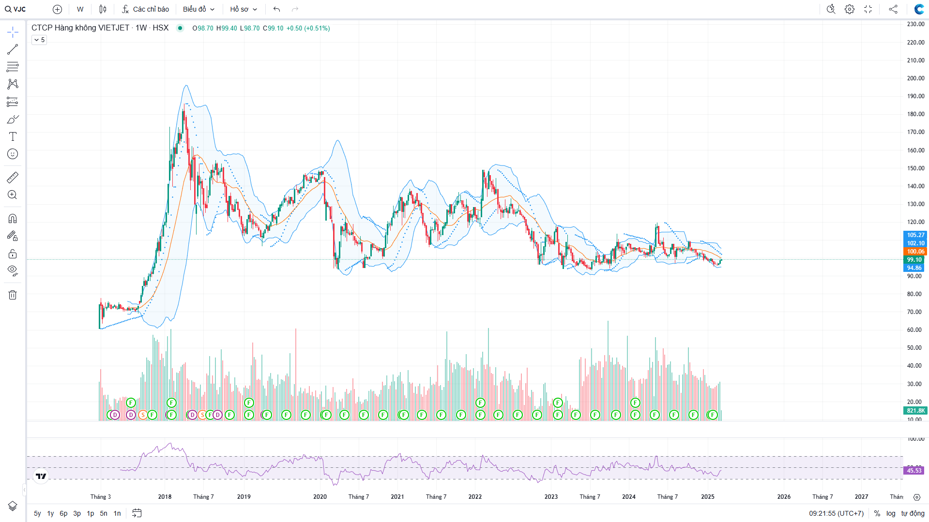This screenshot has width=929, height=522.
Task: Toggle hide all drawings eye icon
Action: 13,270
